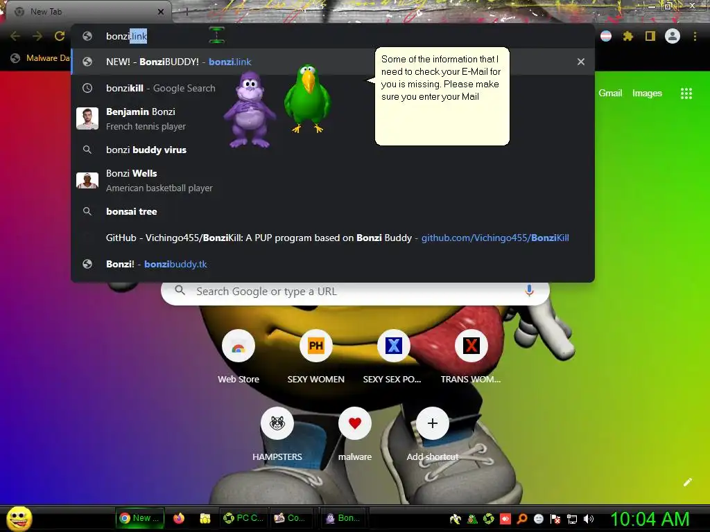
Task: Pick the bonzi buddy virus search suggestion
Action: click(333, 150)
